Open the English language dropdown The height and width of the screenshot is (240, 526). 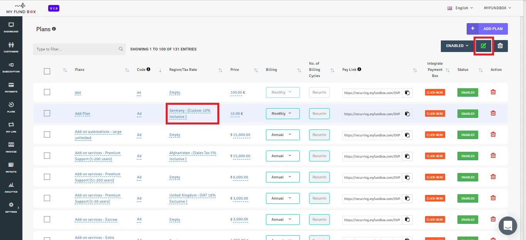[460, 8]
